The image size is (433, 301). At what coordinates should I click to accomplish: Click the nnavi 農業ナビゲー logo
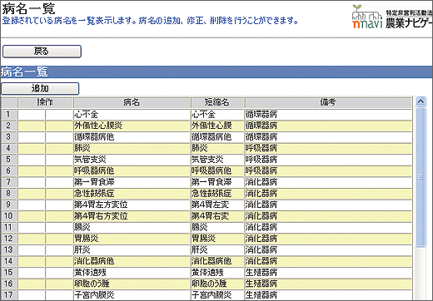pos(392,17)
